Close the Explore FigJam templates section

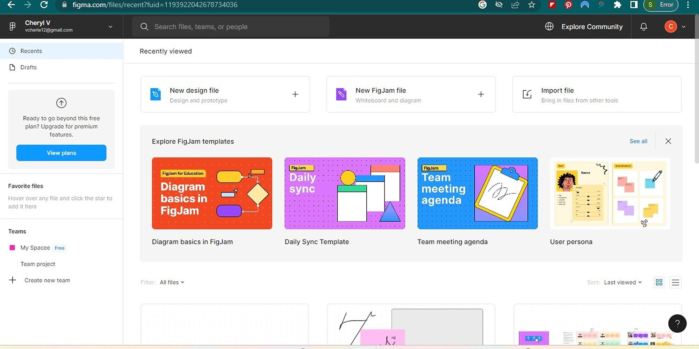click(668, 141)
